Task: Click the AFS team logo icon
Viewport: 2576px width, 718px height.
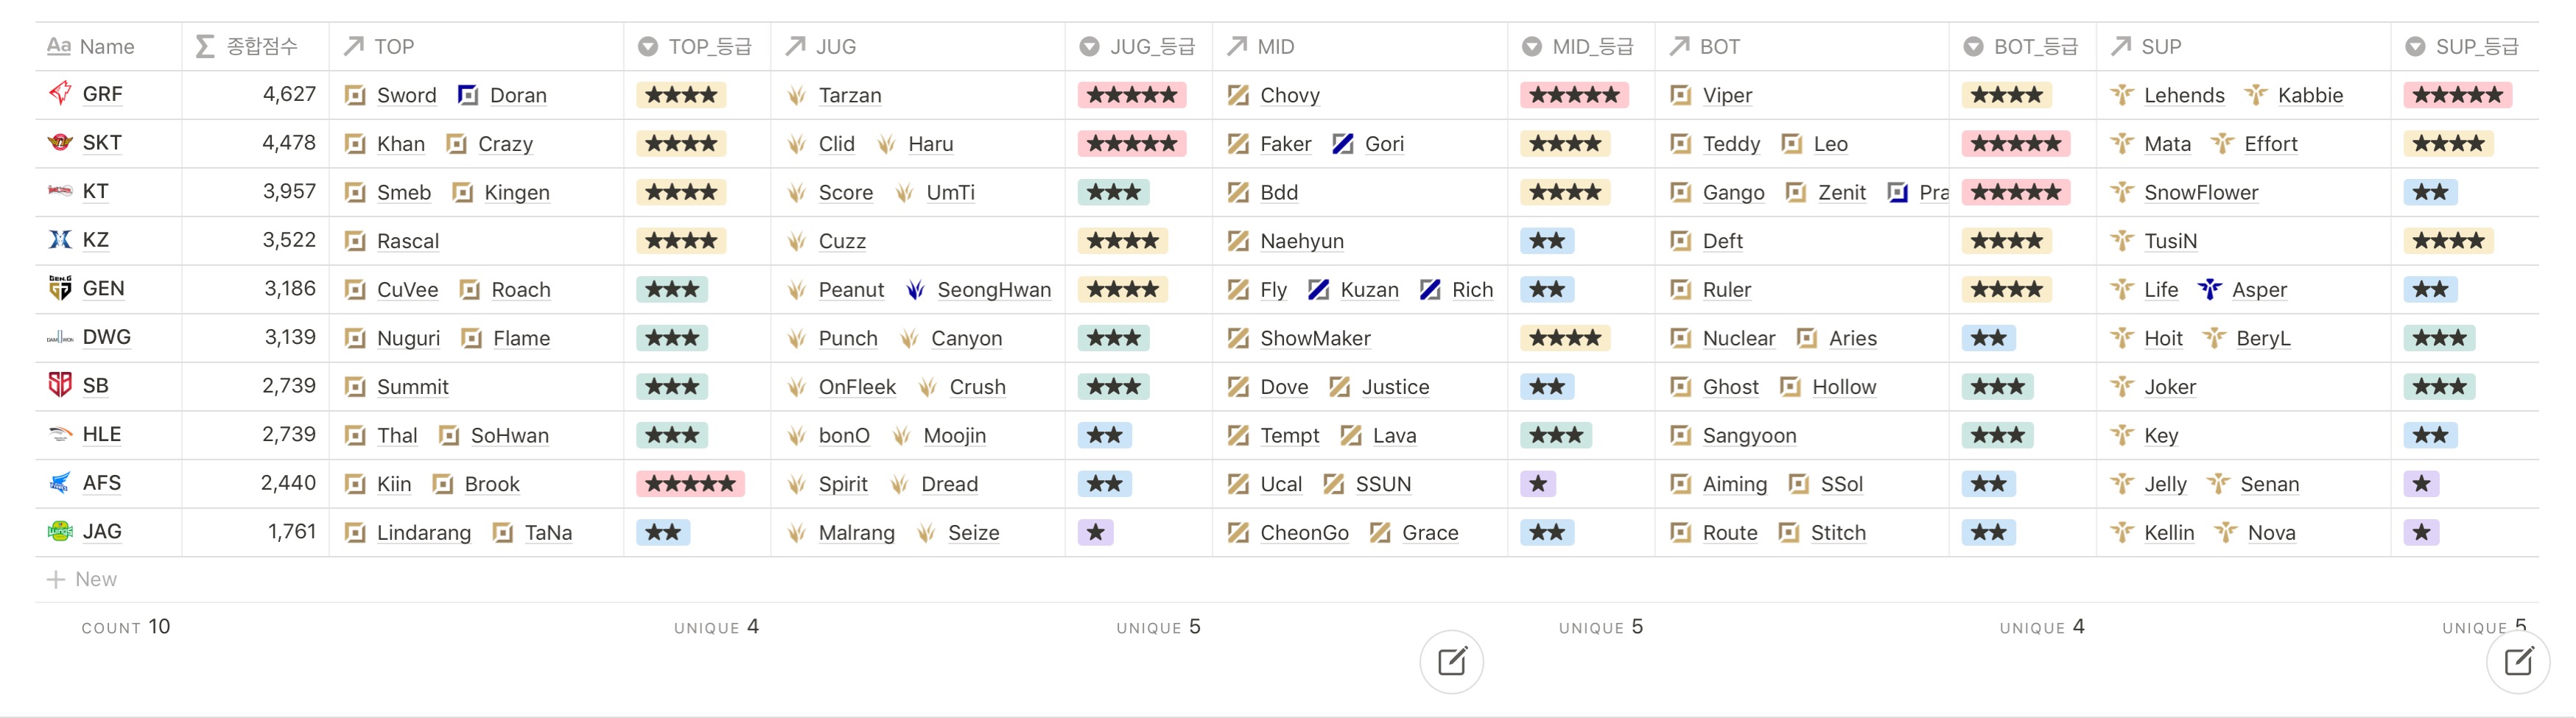Action: click(60, 483)
